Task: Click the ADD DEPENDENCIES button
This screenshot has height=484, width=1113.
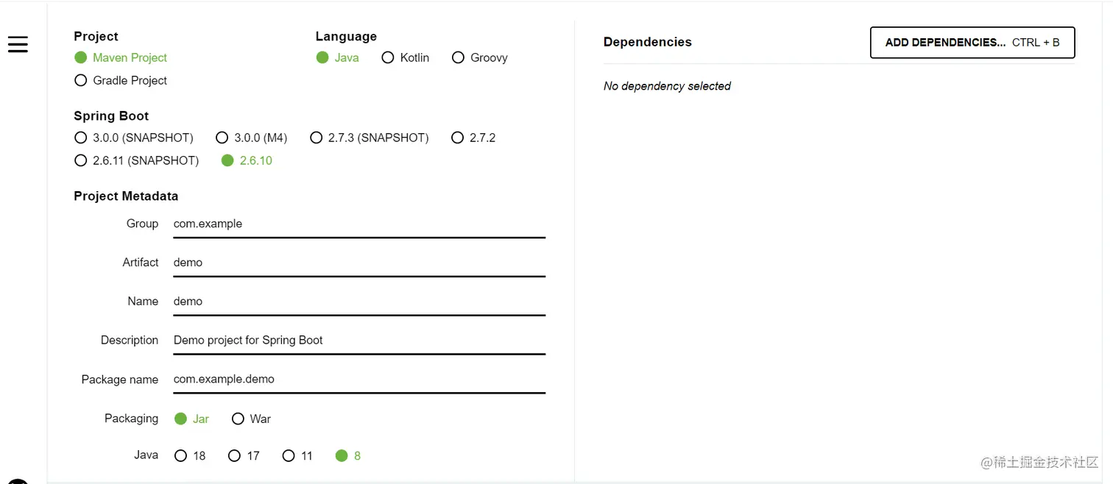Action: coord(972,43)
